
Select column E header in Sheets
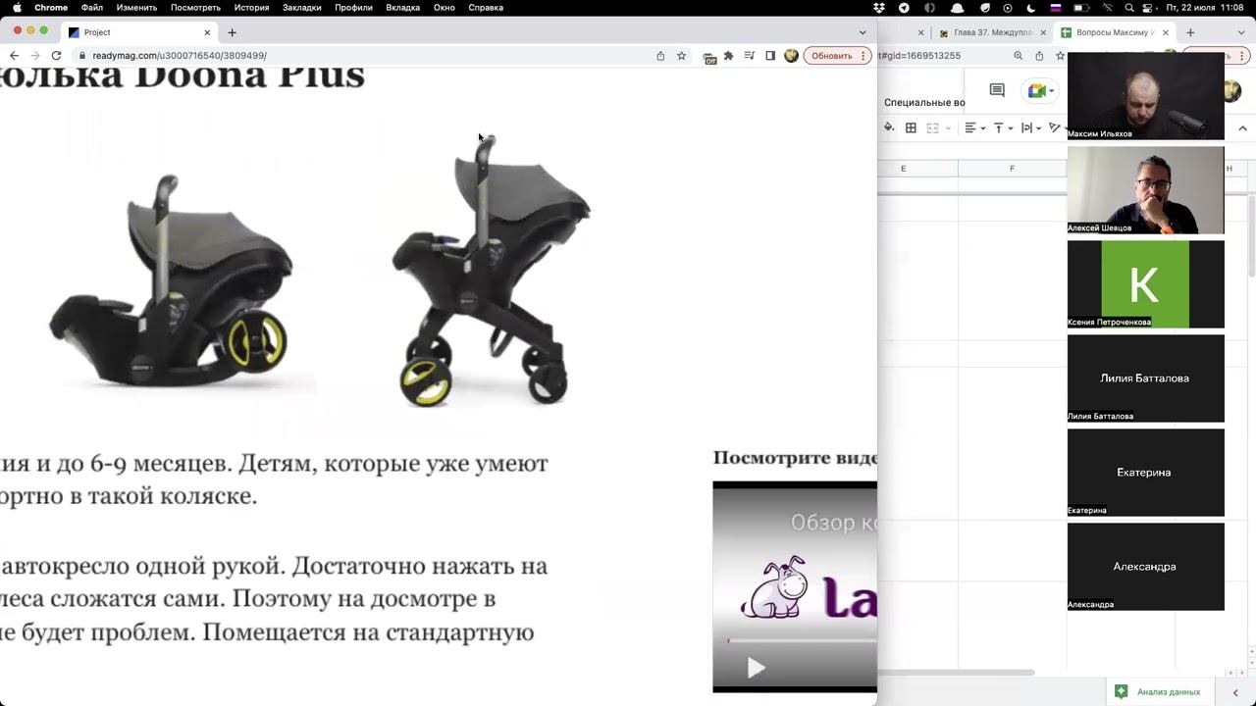pyautogui.click(x=904, y=169)
